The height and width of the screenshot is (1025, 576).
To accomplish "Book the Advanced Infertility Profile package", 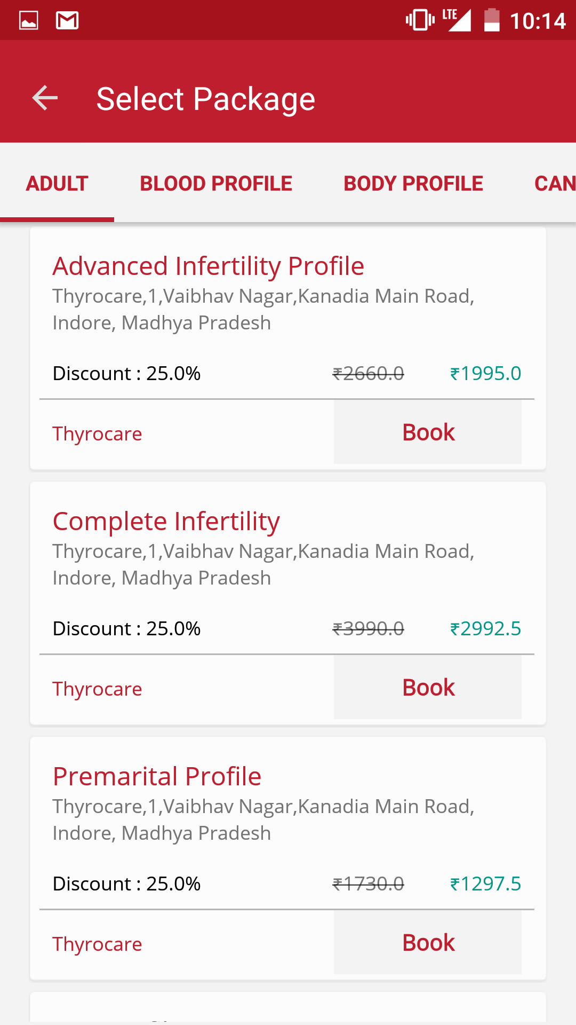I will [428, 432].
